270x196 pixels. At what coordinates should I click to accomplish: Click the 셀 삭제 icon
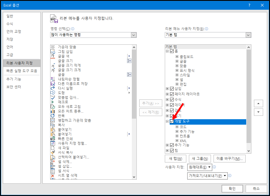coord(53,162)
